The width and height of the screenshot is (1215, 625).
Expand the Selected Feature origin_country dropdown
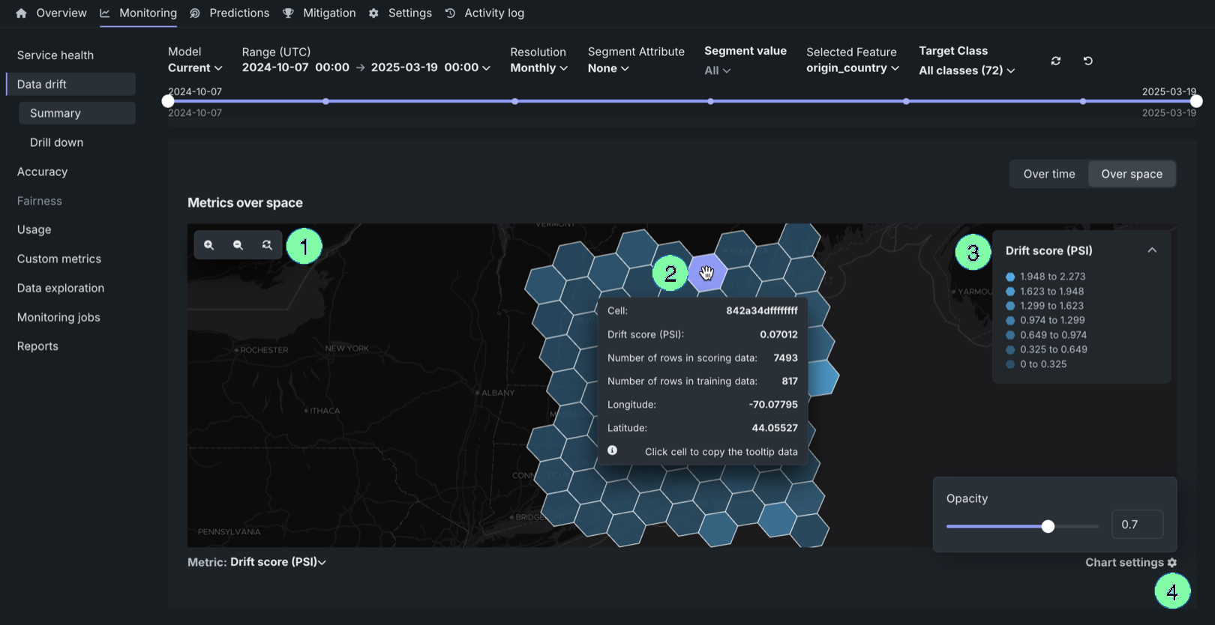(x=852, y=68)
